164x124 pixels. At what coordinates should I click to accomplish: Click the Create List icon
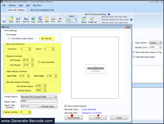(x=92, y=20)
